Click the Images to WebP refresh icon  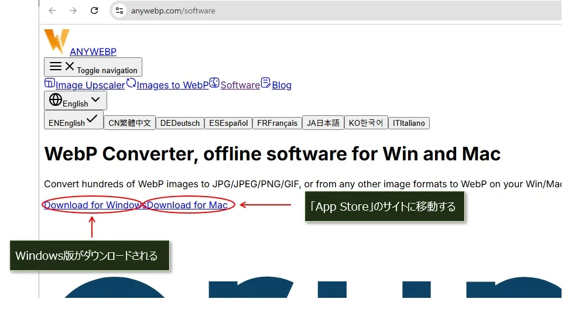tap(131, 83)
